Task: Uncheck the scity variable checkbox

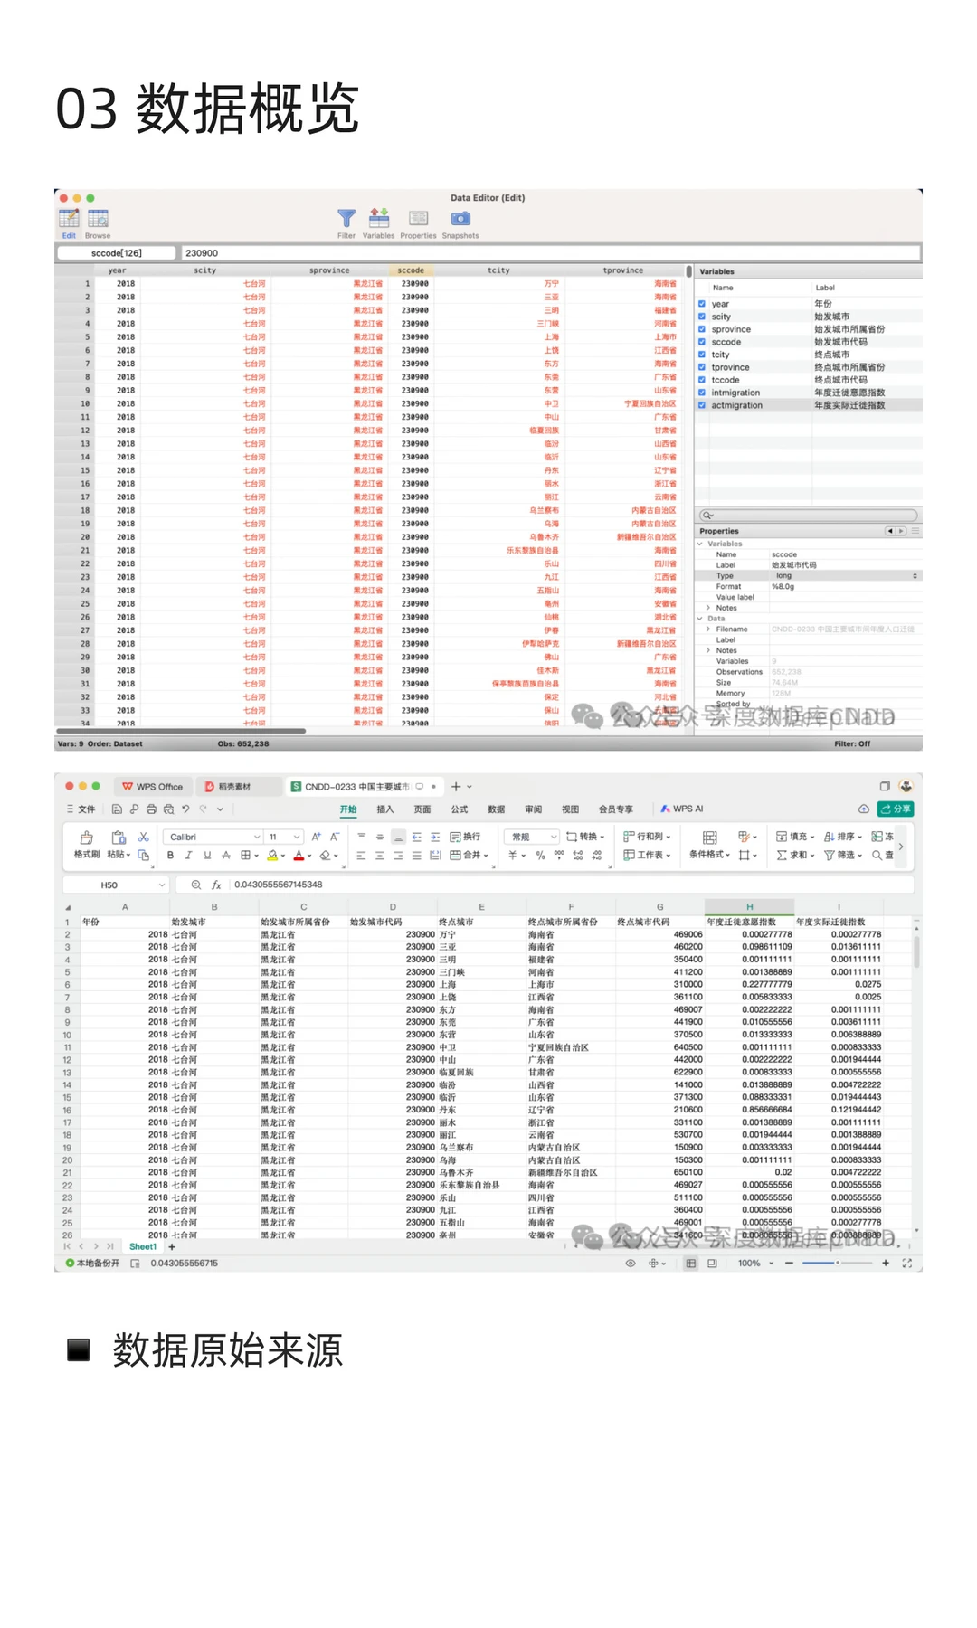Action: coord(702,317)
